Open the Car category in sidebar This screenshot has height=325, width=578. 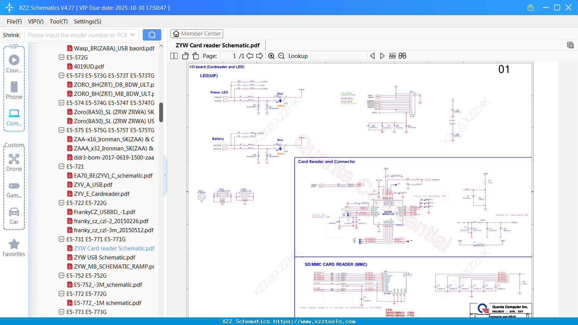pos(14,216)
